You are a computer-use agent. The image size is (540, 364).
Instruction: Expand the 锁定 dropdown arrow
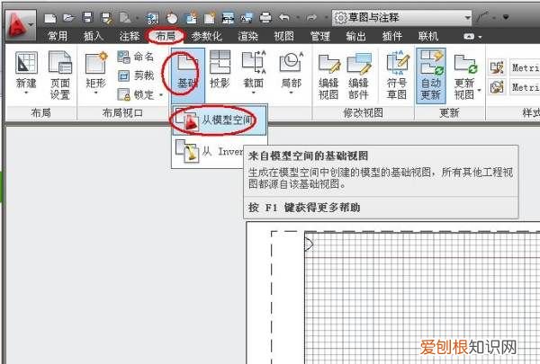[161, 94]
